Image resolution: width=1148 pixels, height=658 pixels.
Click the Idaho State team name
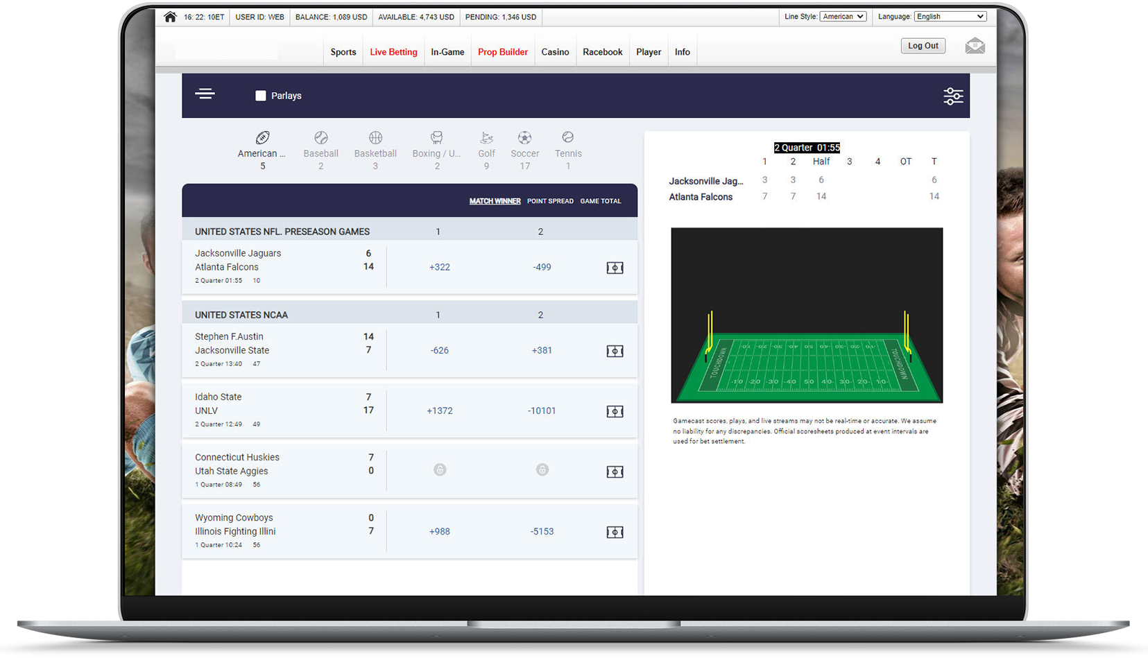click(x=219, y=397)
